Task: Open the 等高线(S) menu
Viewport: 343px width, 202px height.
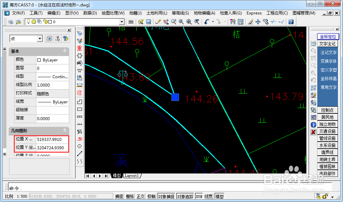Action: (180, 13)
